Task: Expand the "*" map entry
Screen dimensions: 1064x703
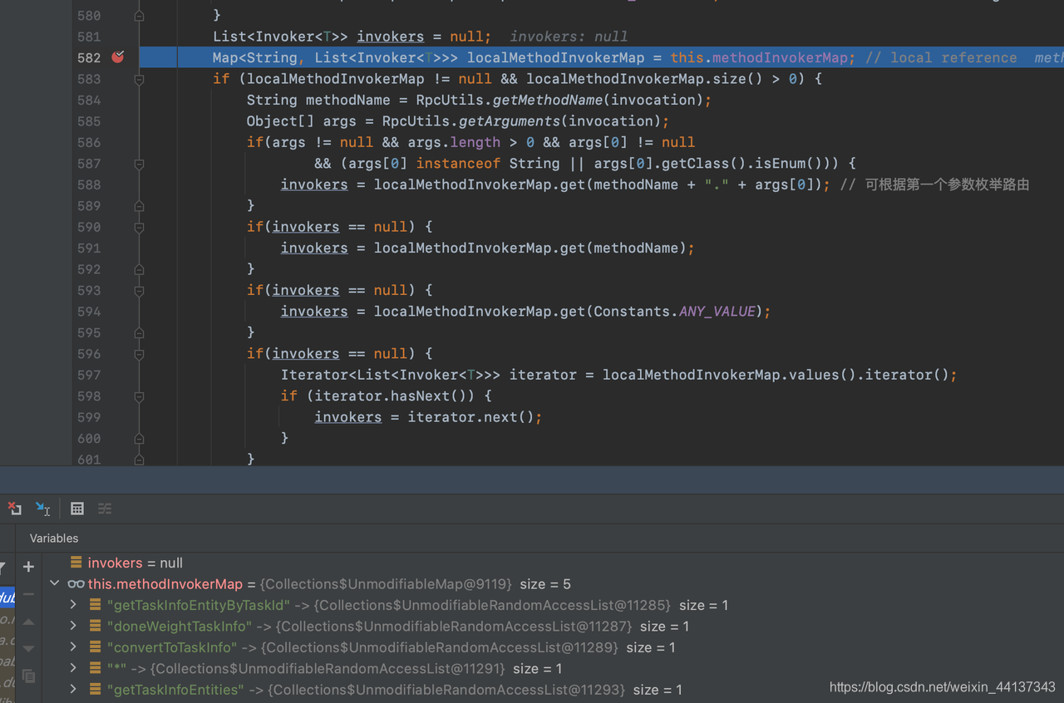Action: click(x=73, y=668)
